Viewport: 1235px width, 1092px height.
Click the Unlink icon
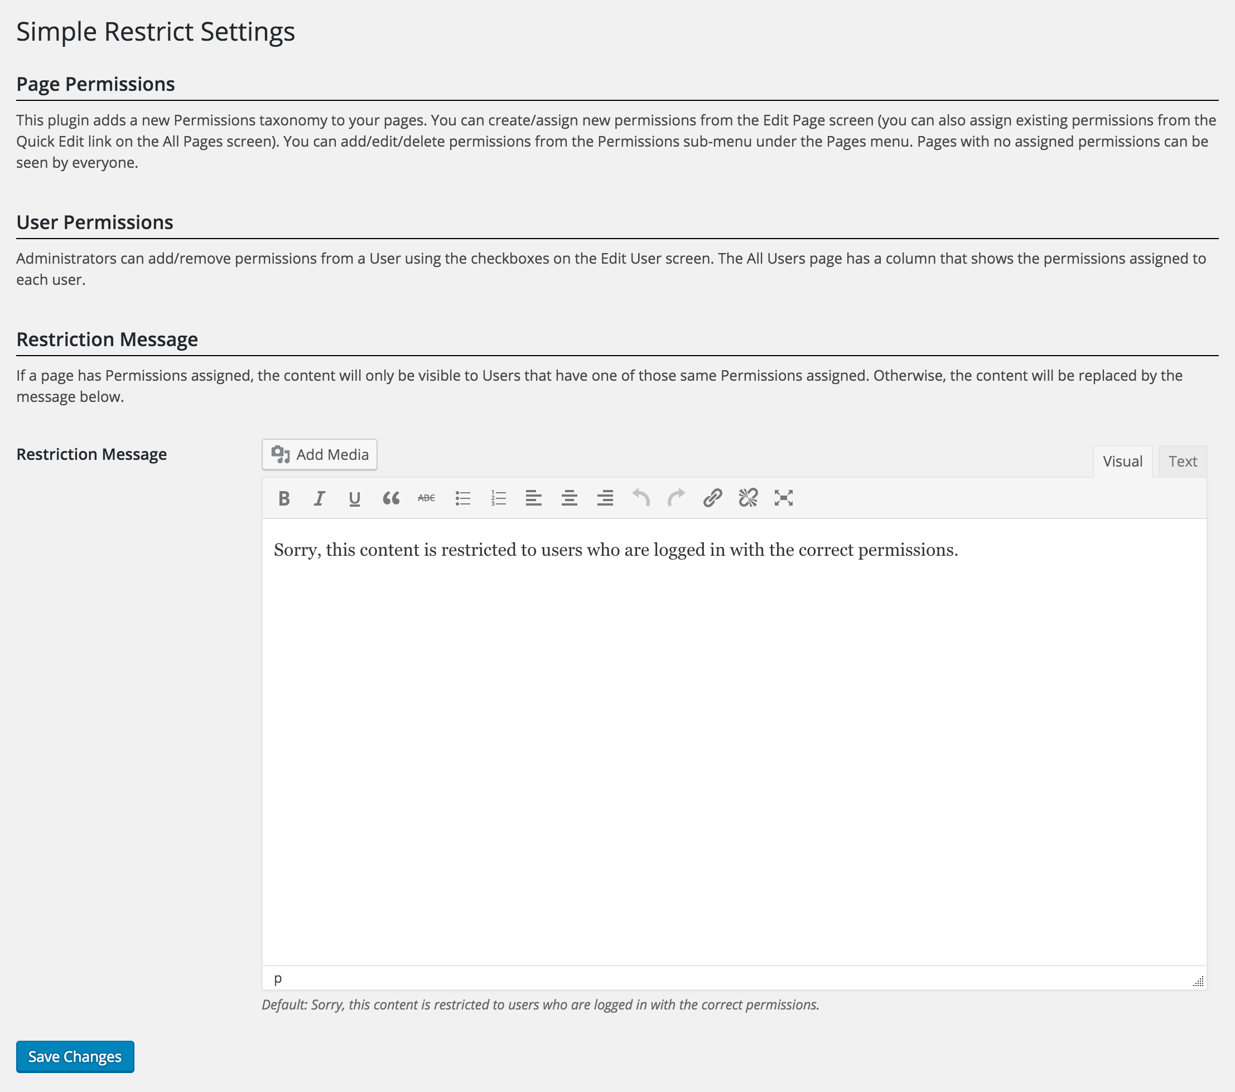[747, 497]
